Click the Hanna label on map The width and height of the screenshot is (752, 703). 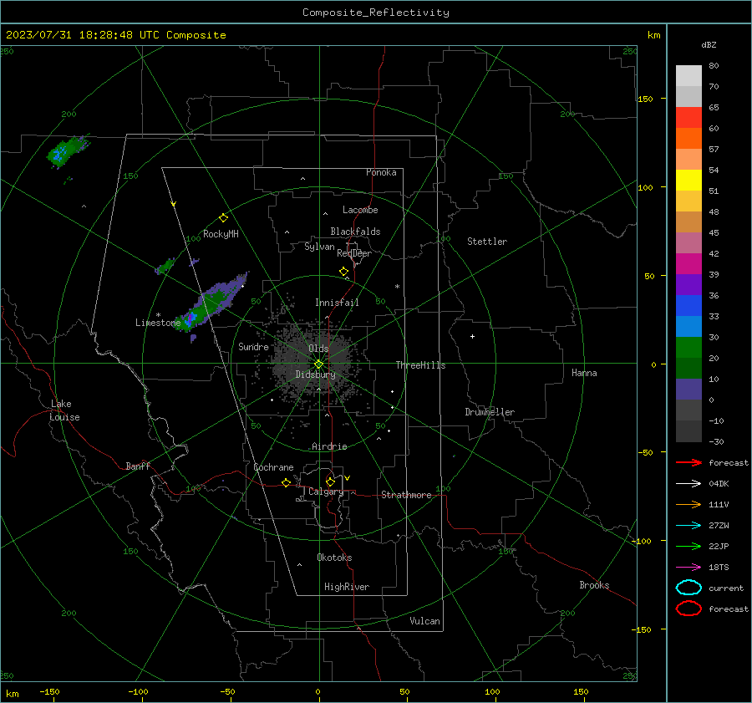pos(584,373)
